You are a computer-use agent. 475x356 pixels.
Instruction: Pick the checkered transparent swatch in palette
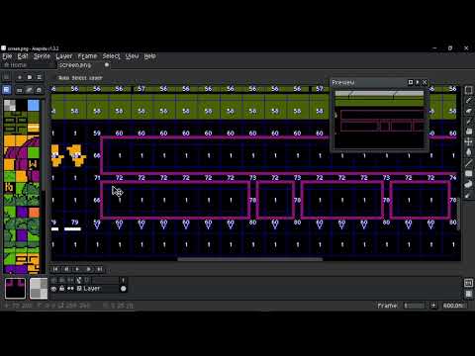[x=10, y=106]
